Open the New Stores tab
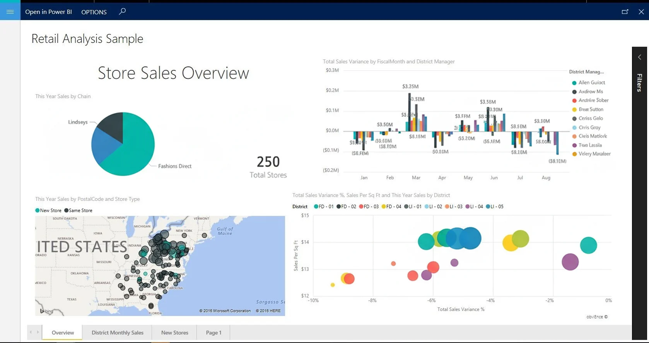Screen dimensions: 649x343 (174, 333)
